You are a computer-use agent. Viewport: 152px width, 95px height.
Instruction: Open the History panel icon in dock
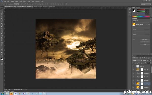pos(130,9)
